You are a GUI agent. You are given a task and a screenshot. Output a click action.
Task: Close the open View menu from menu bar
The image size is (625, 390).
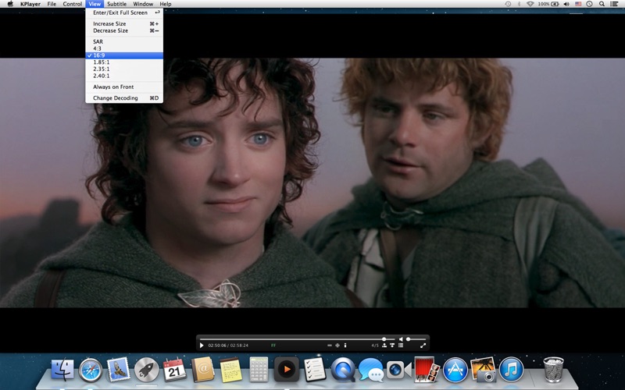point(95,4)
